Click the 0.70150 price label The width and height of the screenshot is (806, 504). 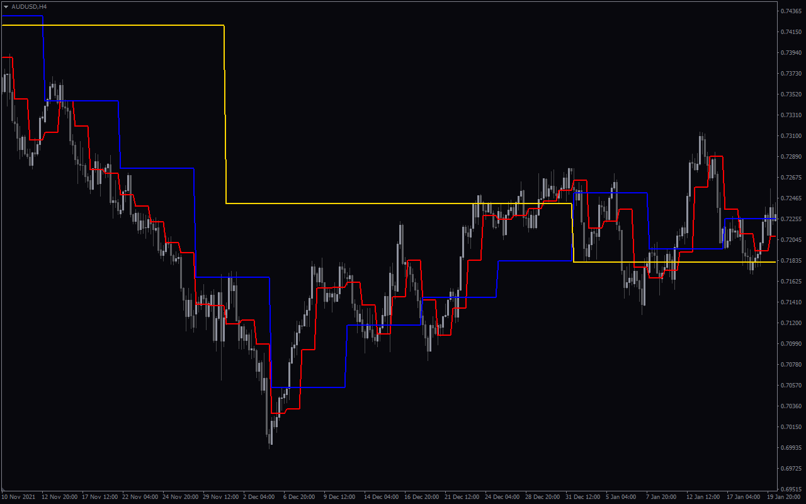(791, 427)
